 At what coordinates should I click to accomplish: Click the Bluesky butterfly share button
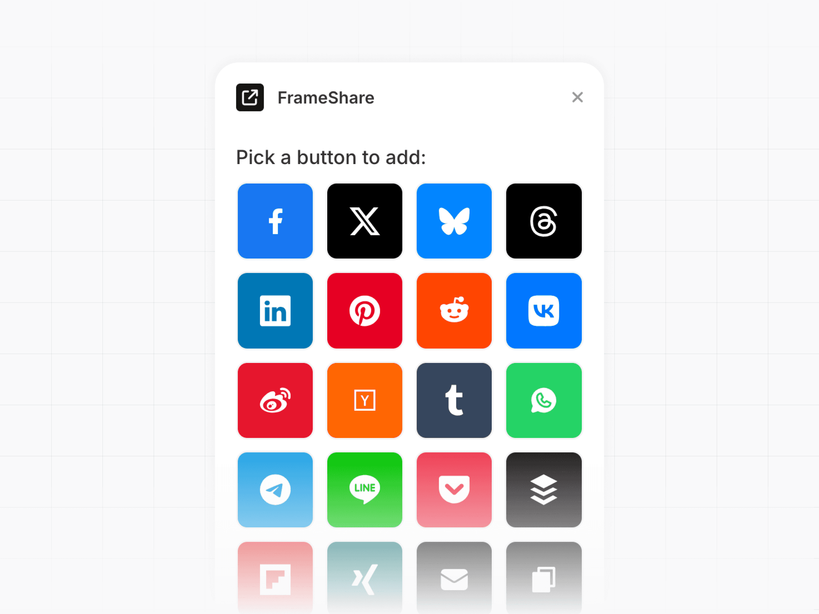point(454,221)
